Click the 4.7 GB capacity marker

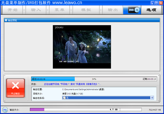(x=114, y=109)
